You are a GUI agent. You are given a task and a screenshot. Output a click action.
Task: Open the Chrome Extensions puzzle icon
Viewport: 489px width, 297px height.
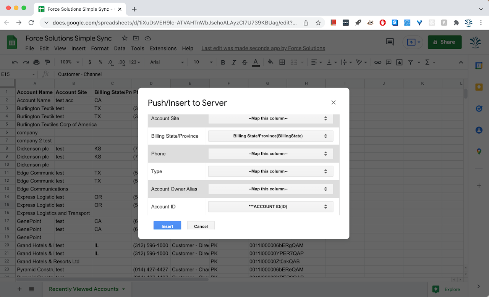click(456, 23)
